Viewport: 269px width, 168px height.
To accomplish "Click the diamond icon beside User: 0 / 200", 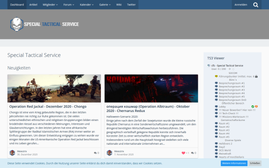I will coord(233,69).
